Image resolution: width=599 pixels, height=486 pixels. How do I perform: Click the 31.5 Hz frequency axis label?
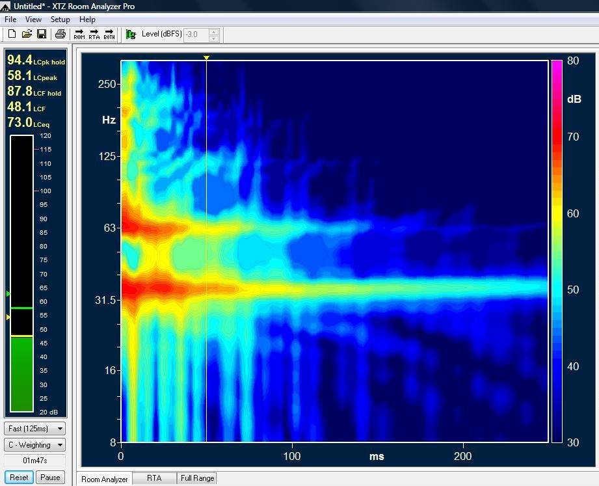pyautogui.click(x=105, y=300)
